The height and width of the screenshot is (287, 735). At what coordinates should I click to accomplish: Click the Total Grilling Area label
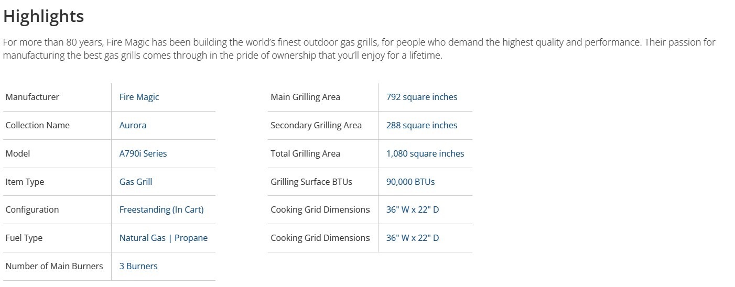[x=305, y=153]
